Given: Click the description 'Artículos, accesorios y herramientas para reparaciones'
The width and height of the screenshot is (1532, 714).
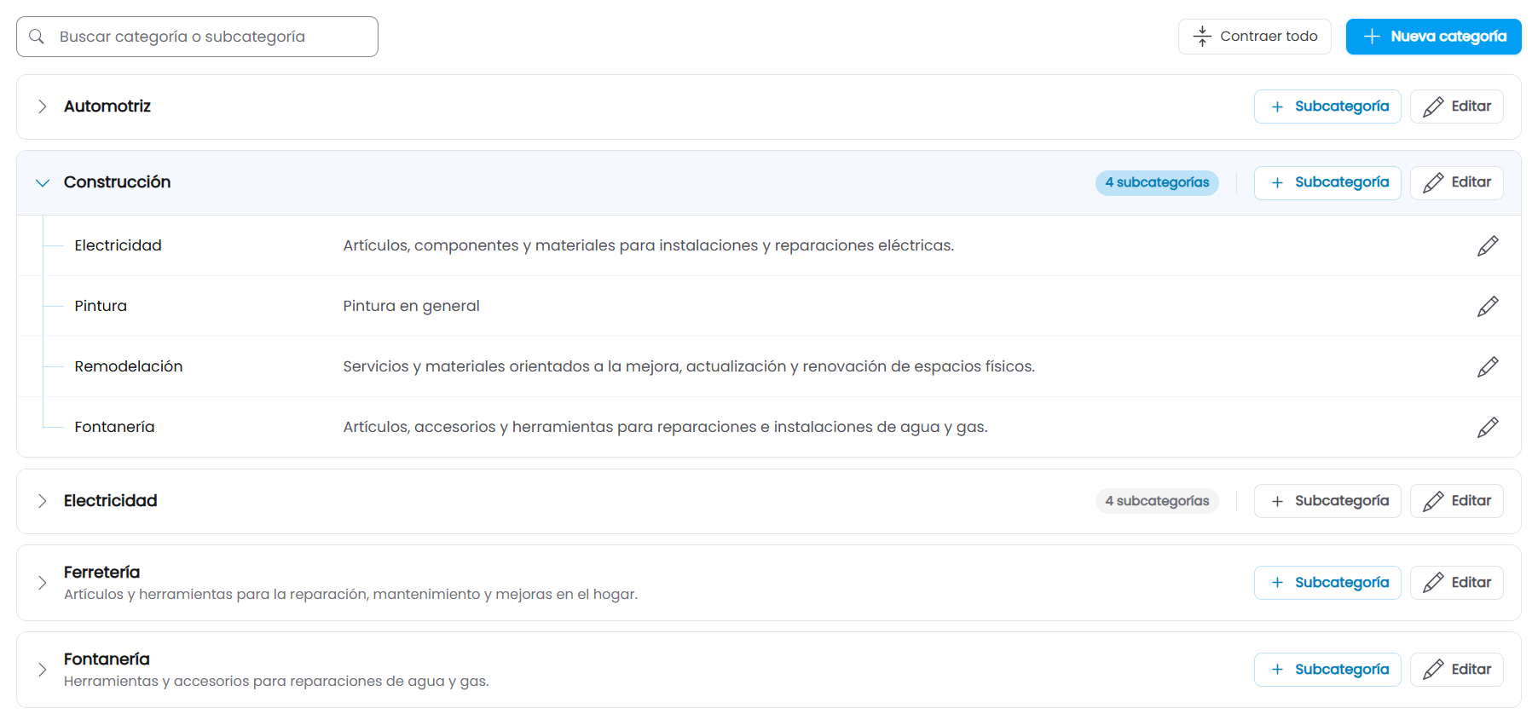Looking at the screenshot, I should coord(665,427).
